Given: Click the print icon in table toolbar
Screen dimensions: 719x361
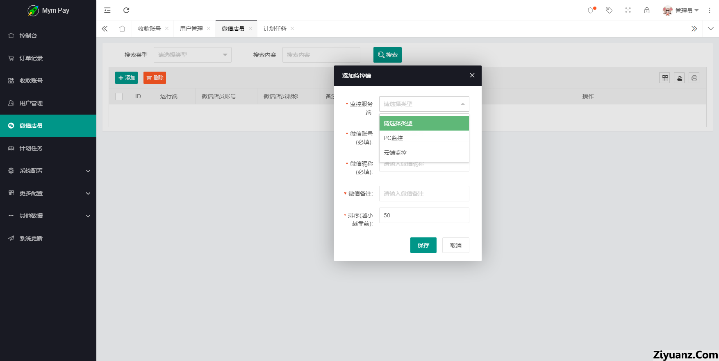Looking at the screenshot, I should coord(694,78).
